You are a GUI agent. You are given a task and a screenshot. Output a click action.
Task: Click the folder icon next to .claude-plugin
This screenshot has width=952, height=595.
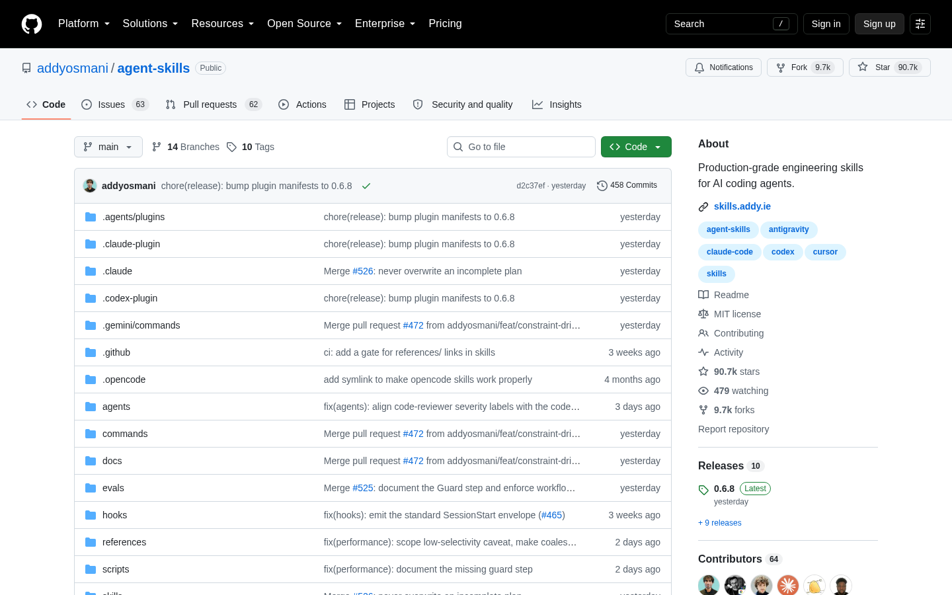pos(91,244)
